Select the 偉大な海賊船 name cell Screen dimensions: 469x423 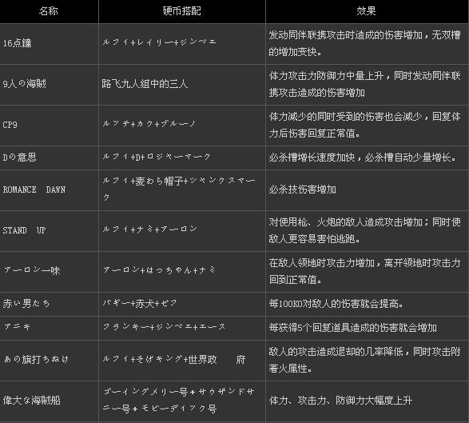point(49,401)
